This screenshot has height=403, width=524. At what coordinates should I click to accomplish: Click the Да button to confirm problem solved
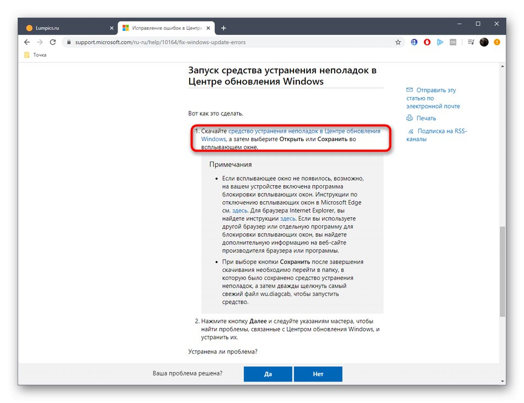(268, 374)
